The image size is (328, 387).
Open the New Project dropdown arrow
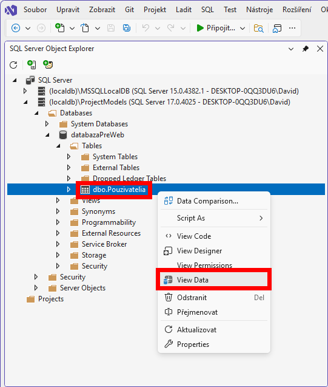pyautogui.click(x=72, y=29)
